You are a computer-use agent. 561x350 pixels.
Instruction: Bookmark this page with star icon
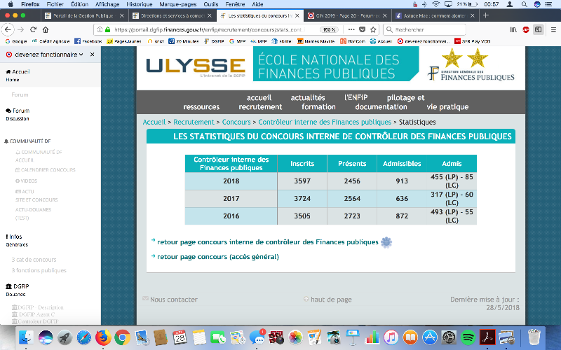[372, 29]
